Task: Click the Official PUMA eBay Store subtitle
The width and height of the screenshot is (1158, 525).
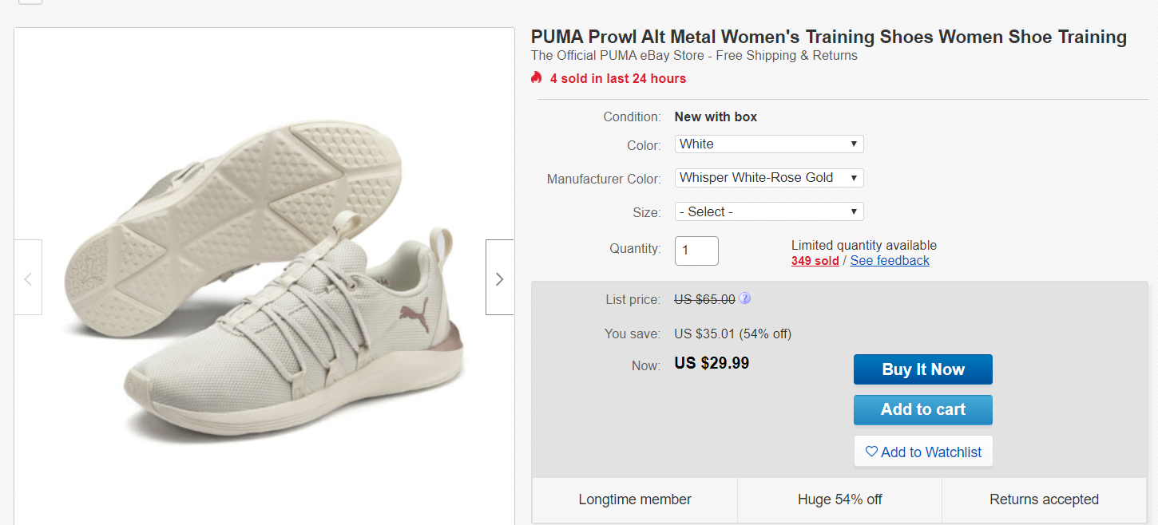Action: (693, 56)
